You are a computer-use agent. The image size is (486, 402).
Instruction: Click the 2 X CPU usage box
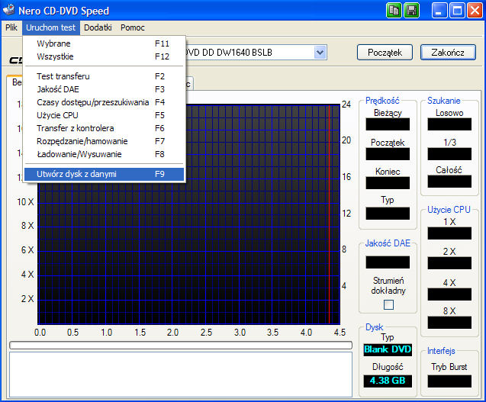coord(449,263)
